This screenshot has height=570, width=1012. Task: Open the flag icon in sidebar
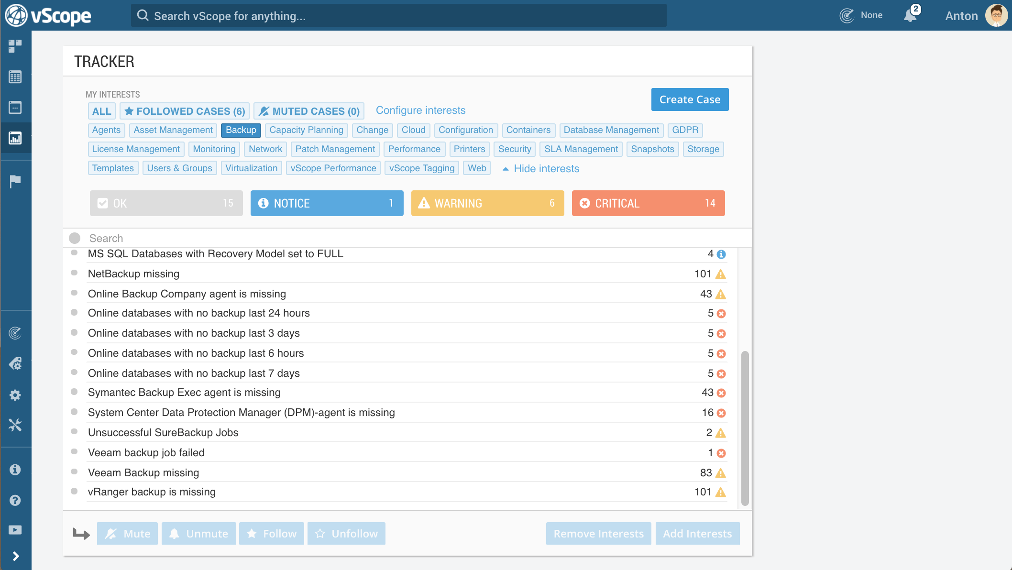[x=15, y=181]
